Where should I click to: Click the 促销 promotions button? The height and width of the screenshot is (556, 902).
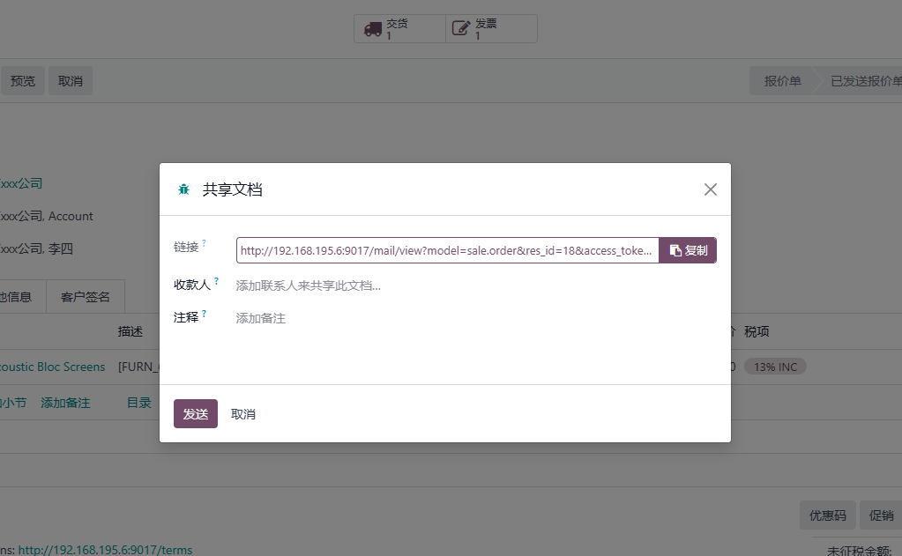881,515
